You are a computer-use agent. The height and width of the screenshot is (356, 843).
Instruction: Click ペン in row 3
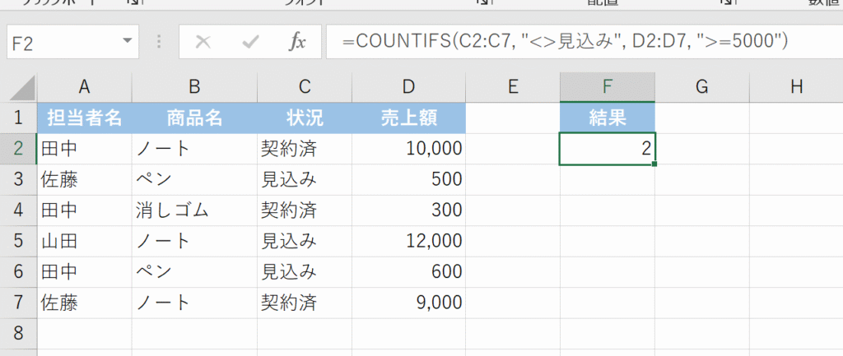[194, 179]
